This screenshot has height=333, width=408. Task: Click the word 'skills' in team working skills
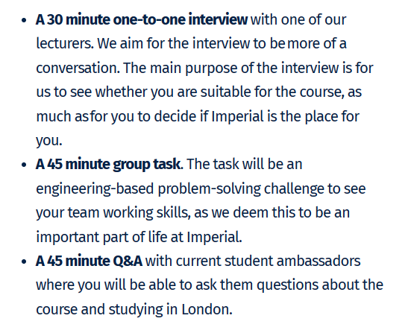tap(172, 212)
